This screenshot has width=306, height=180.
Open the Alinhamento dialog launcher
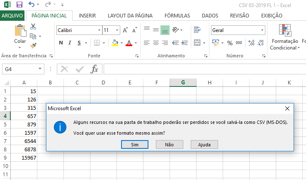[x=206, y=56]
